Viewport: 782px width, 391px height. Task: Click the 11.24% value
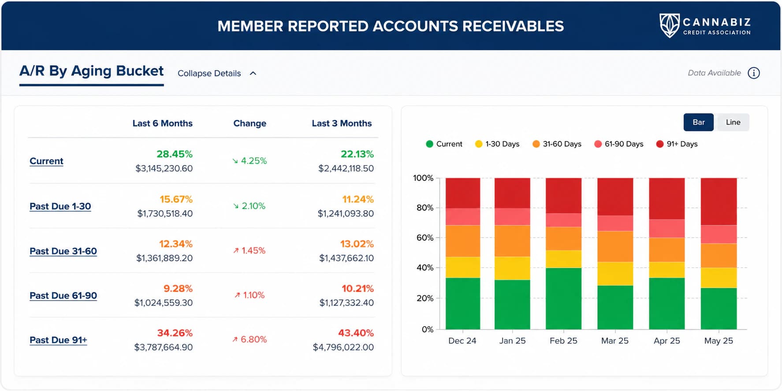(x=358, y=199)
